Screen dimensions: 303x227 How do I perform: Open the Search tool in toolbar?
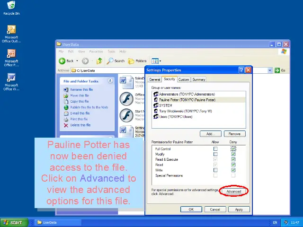pyautogui.click(x=116, y=61)
